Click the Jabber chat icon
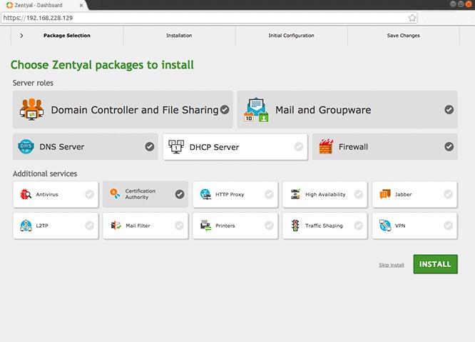Image resolution: width=475 pixels, height=342 pixels. coord(384,194)
